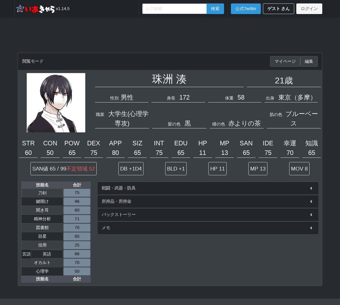Screen dimensions: 340x305
Task: Click the 体重 value 58
Action: pyautogui.click(x=241, y=97)
